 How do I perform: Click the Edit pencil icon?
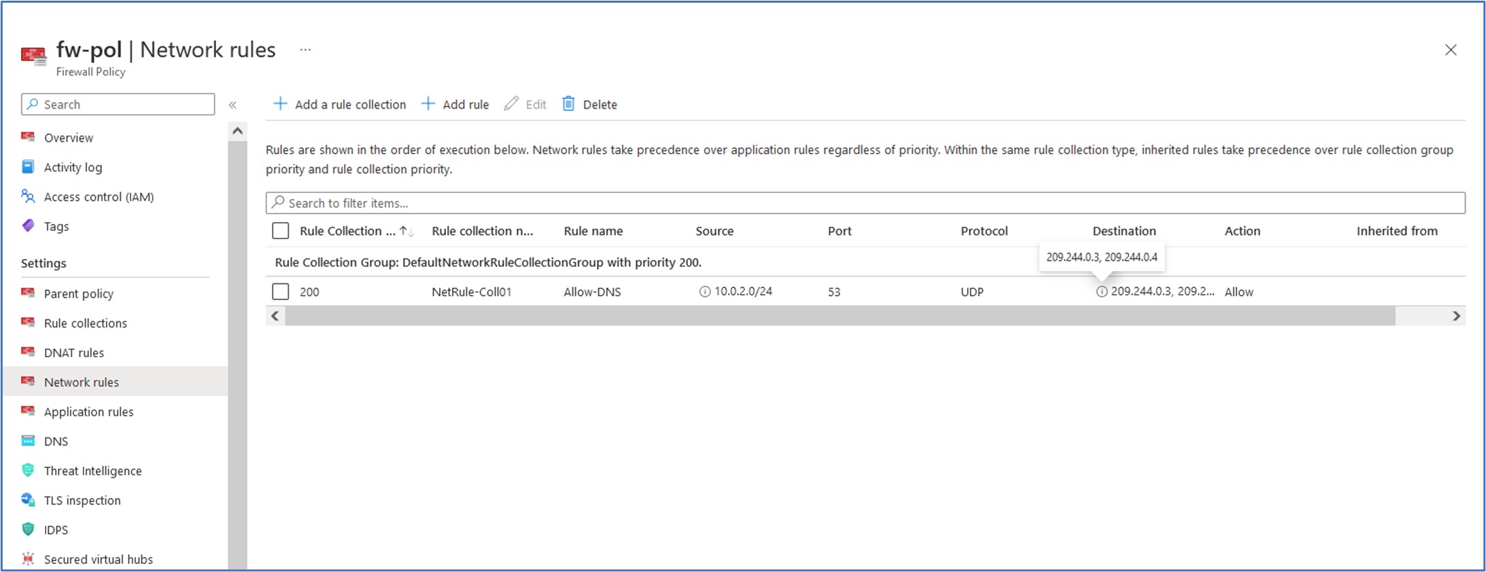point(511,104)
